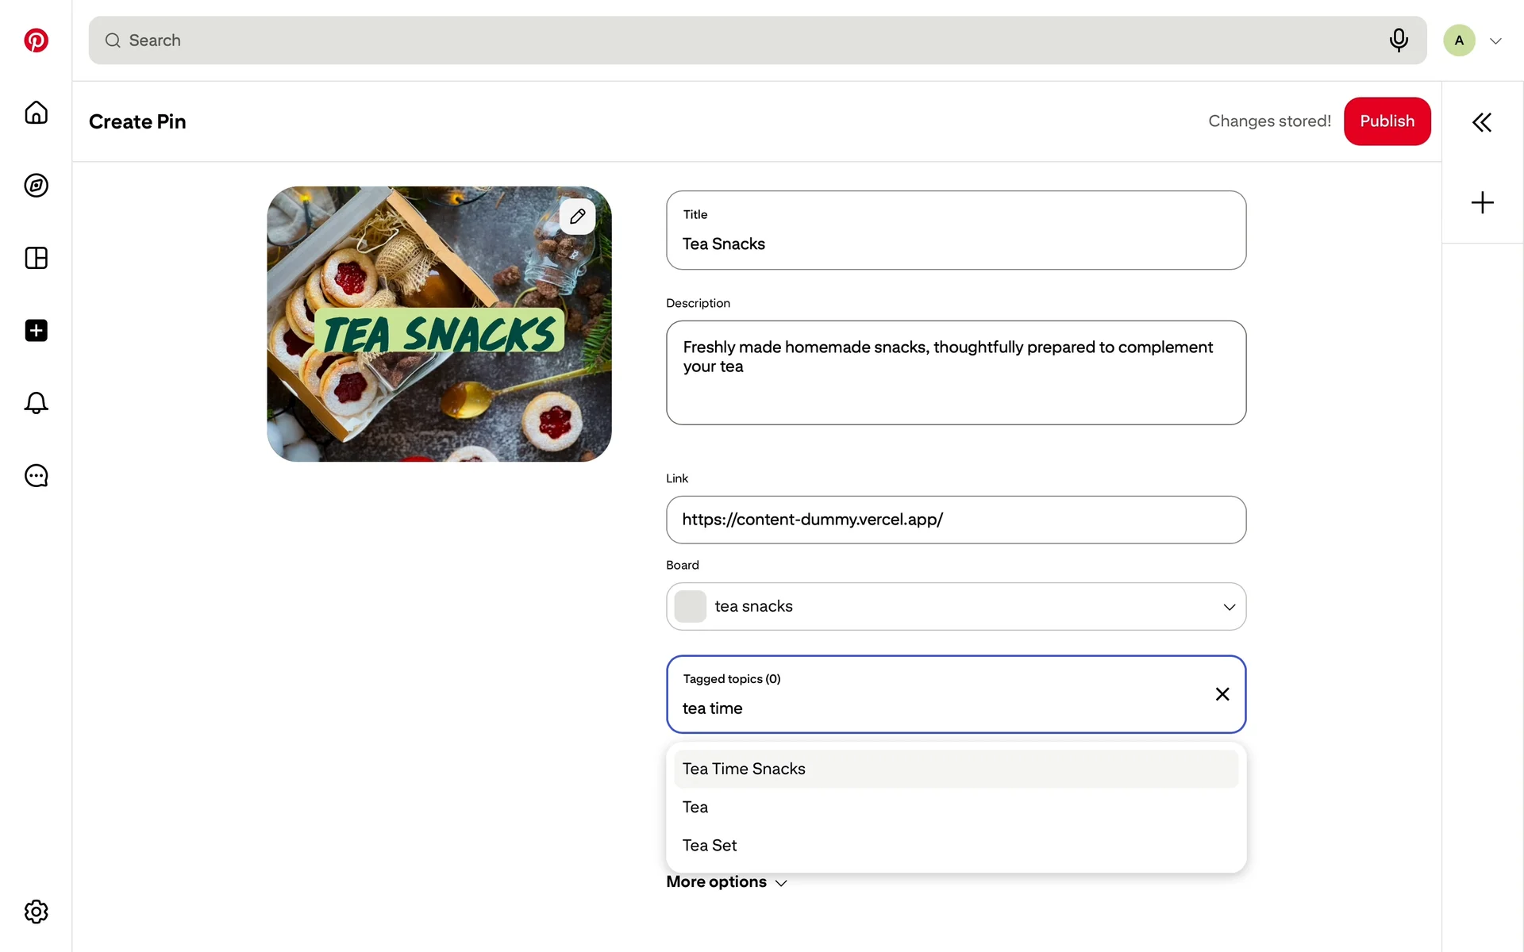Viewport: 1524px width, 952px height.
Task: Expand More options
Action: click(726, 883)
